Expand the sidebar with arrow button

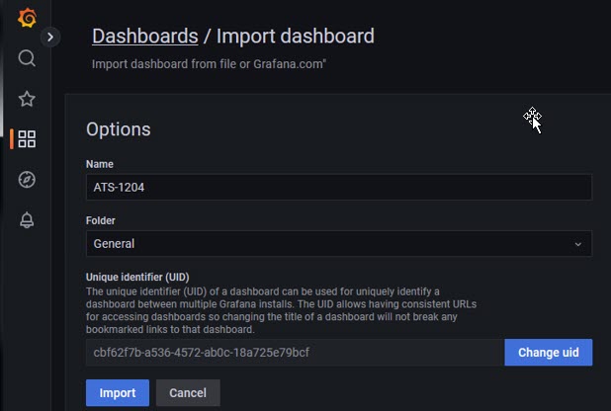pos(50,37)
